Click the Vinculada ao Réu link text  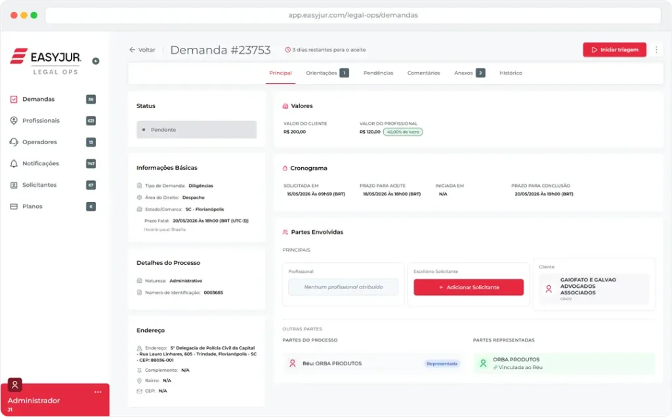[x=520, y=367]
